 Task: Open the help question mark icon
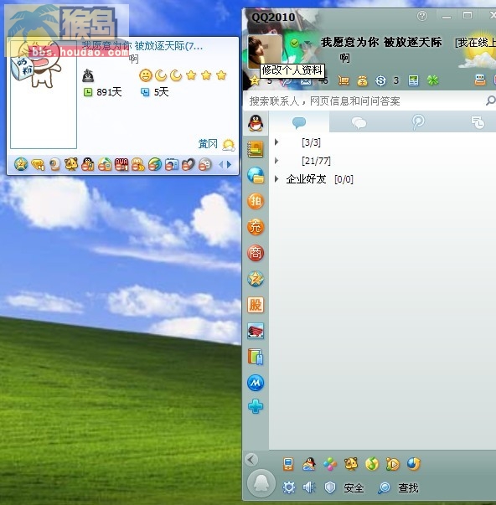pyautogui.click(x=422, y=15)
